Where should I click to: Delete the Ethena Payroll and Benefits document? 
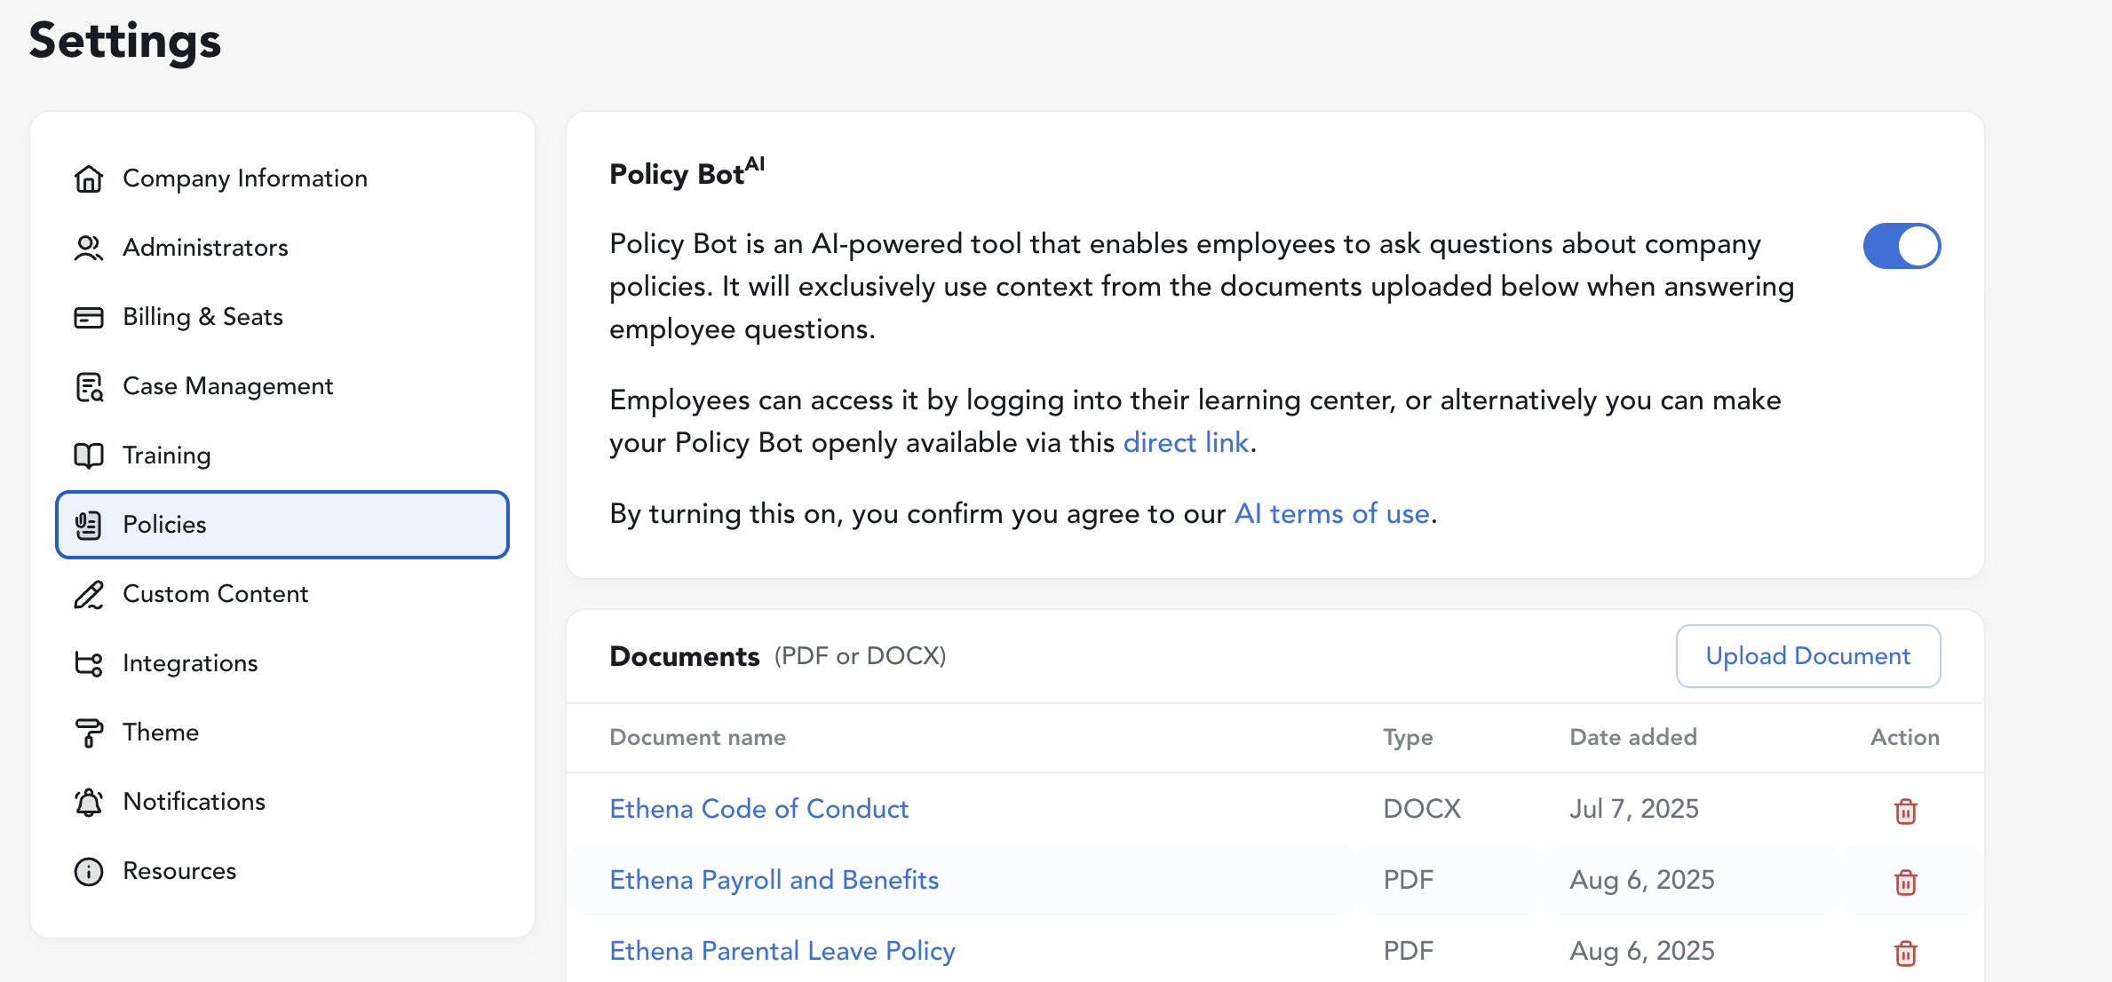(1905, 882)
